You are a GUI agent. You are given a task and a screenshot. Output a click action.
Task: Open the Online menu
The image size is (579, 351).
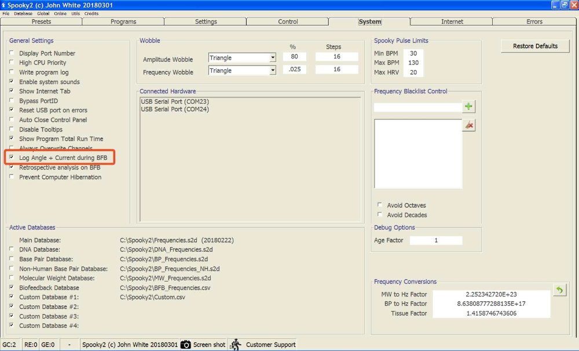tap(60, 13)
